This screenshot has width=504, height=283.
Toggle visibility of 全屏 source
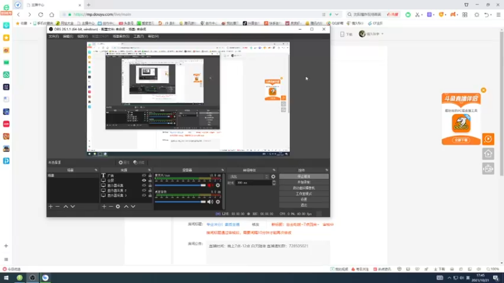(x=144, y=180)
